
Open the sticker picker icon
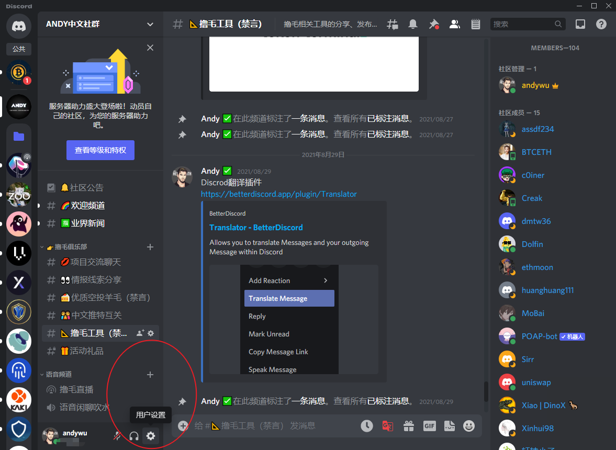450,426
